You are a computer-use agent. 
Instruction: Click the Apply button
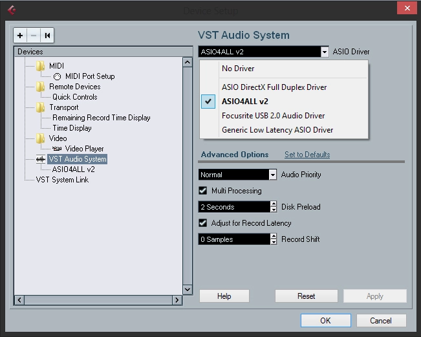[x=375, y=296]
